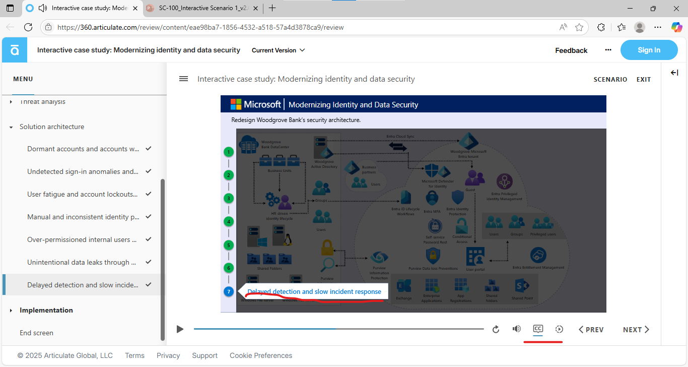Replay the current slide
This screenshot has width=688, height=367.
(496, 329)
